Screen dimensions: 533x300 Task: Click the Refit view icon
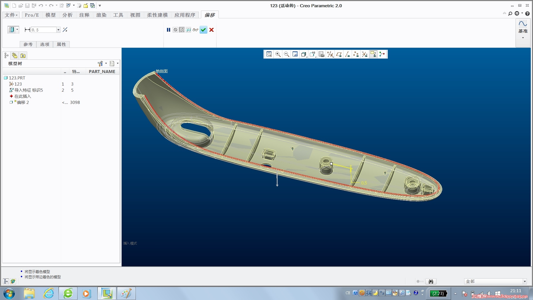pyautogui.click(x=269, y=54)
